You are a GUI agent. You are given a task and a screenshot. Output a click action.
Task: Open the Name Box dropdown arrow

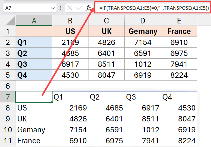[53, 8]
